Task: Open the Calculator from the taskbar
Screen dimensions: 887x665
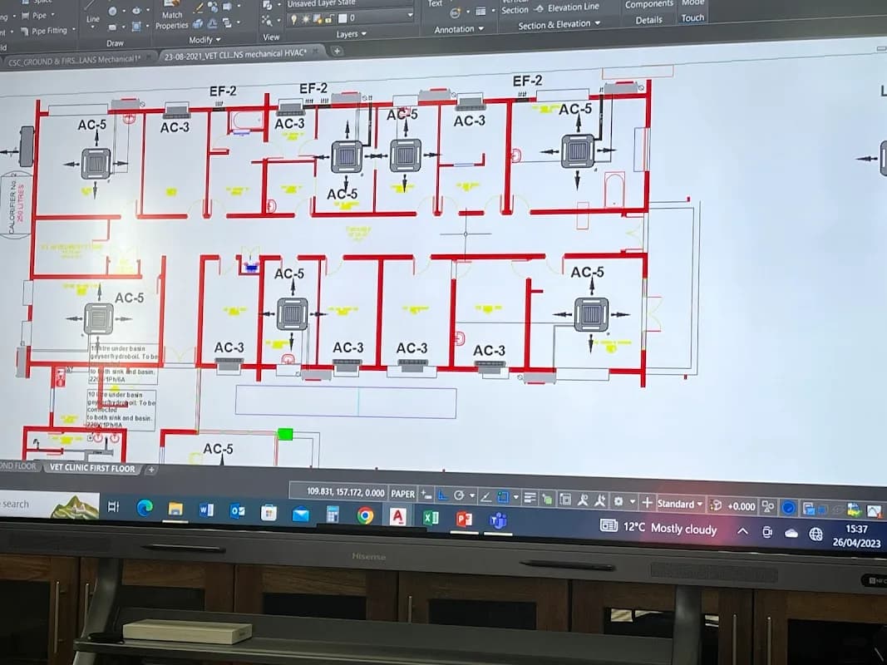Action: click(333, 515)
